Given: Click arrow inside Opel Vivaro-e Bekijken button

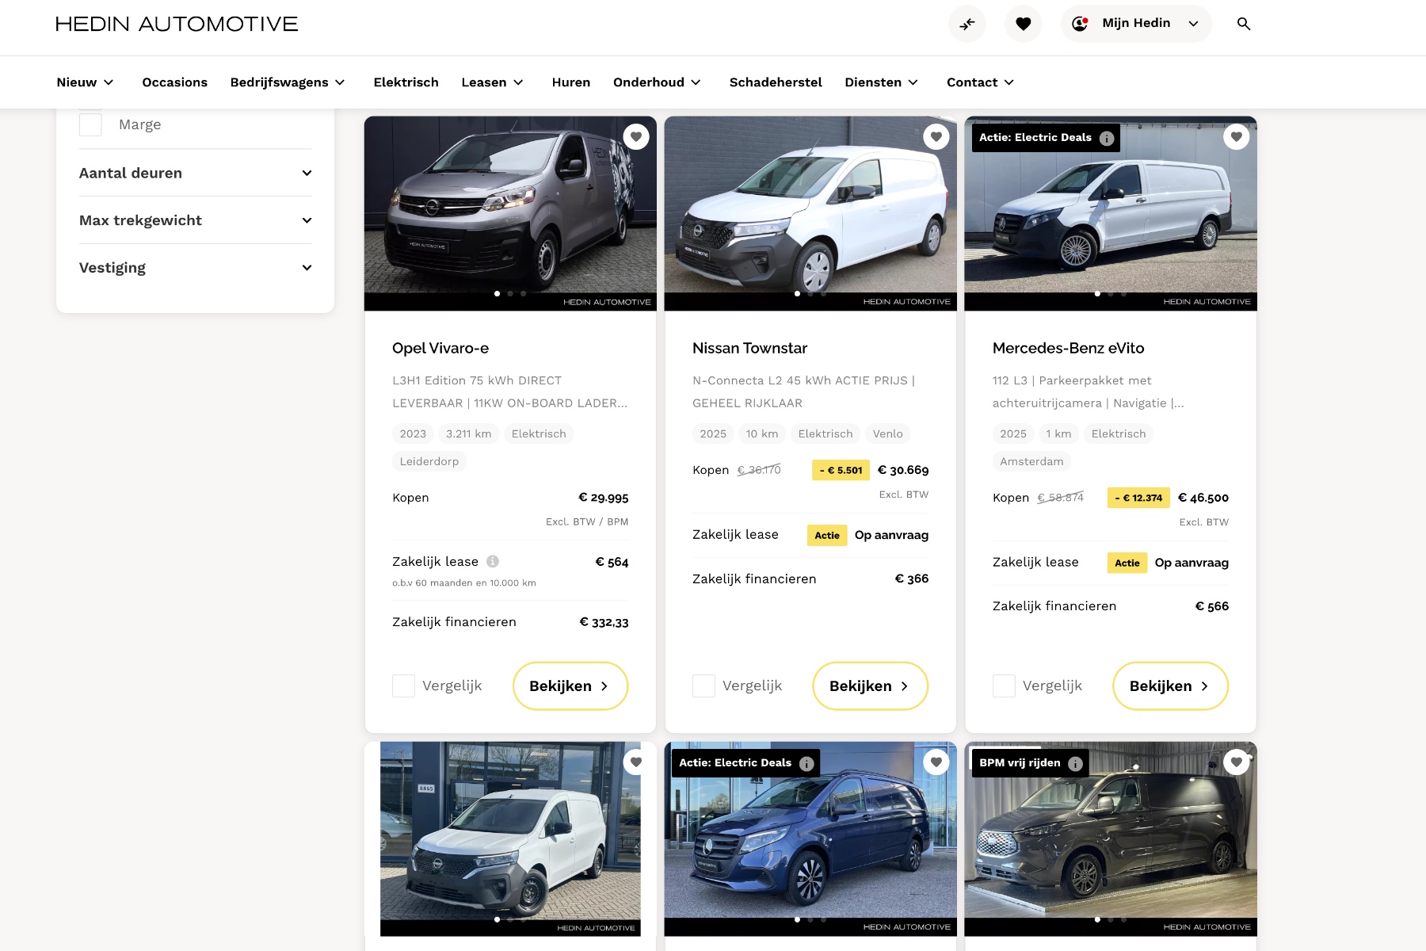Looking at the screenshot, I should coord(604,686).
